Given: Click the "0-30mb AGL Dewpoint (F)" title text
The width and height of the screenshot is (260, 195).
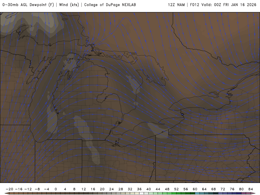Looking at the screenshot, I should 28,5.
